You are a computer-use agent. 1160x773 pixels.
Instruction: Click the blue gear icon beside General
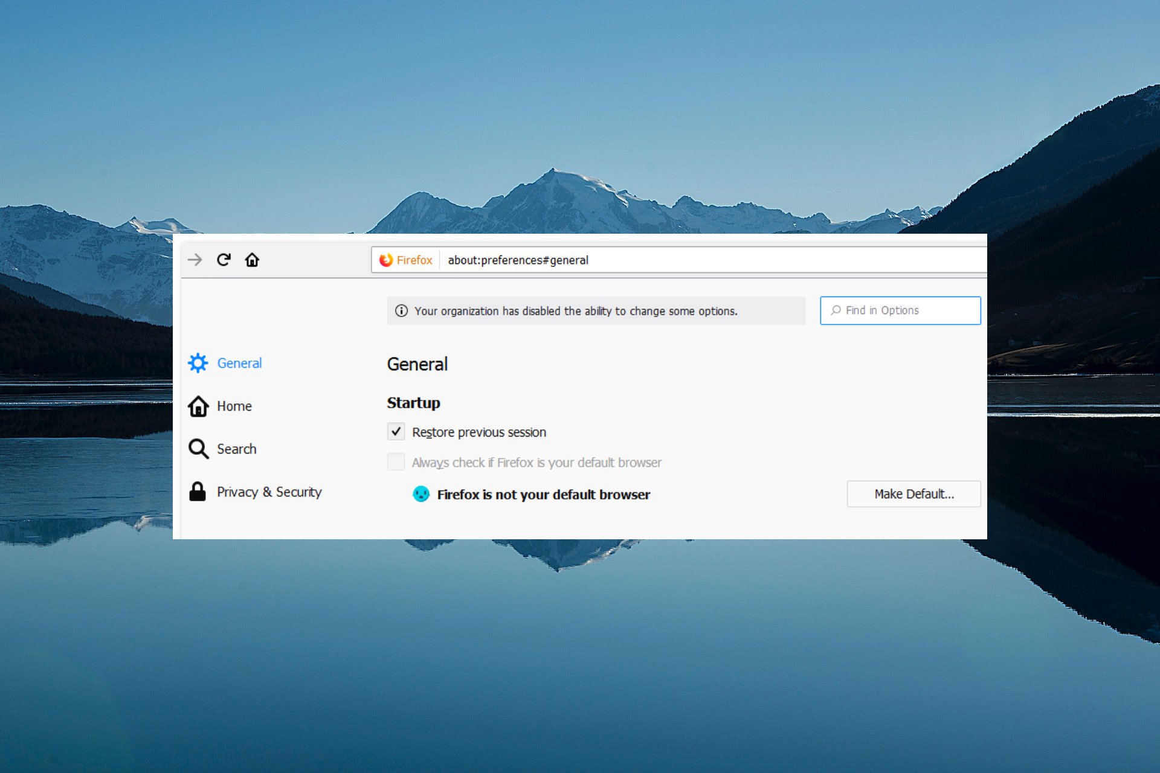(198, 363)
